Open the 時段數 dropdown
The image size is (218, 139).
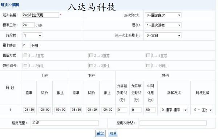32,35
